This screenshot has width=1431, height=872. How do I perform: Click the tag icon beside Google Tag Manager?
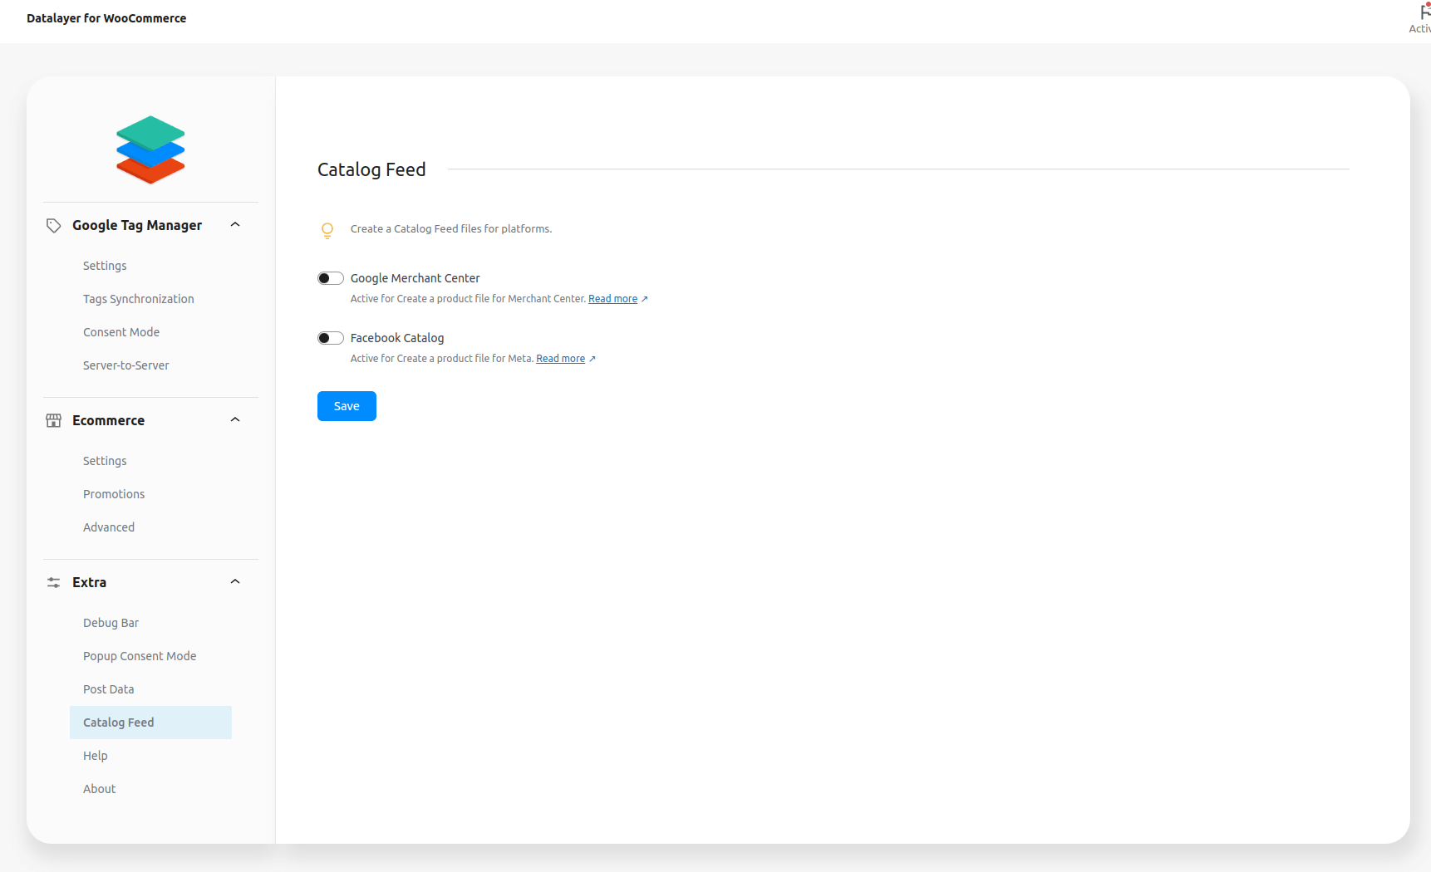click(x=53, y=225)
